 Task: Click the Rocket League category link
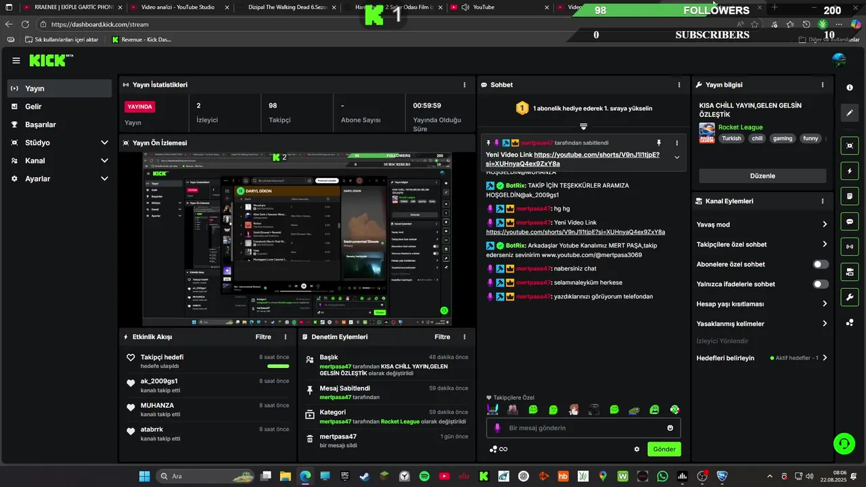(740, 127)
